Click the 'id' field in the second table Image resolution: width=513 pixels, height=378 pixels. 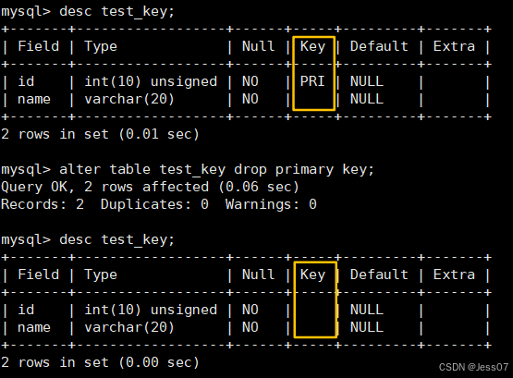(x=26, y=310)
